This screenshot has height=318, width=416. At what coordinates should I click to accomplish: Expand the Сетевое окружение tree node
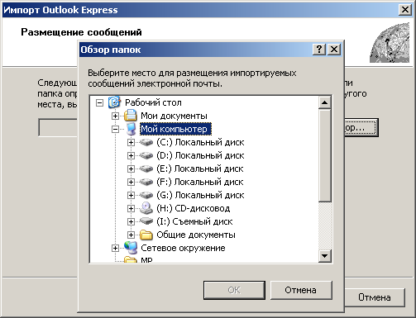(115, 248)
